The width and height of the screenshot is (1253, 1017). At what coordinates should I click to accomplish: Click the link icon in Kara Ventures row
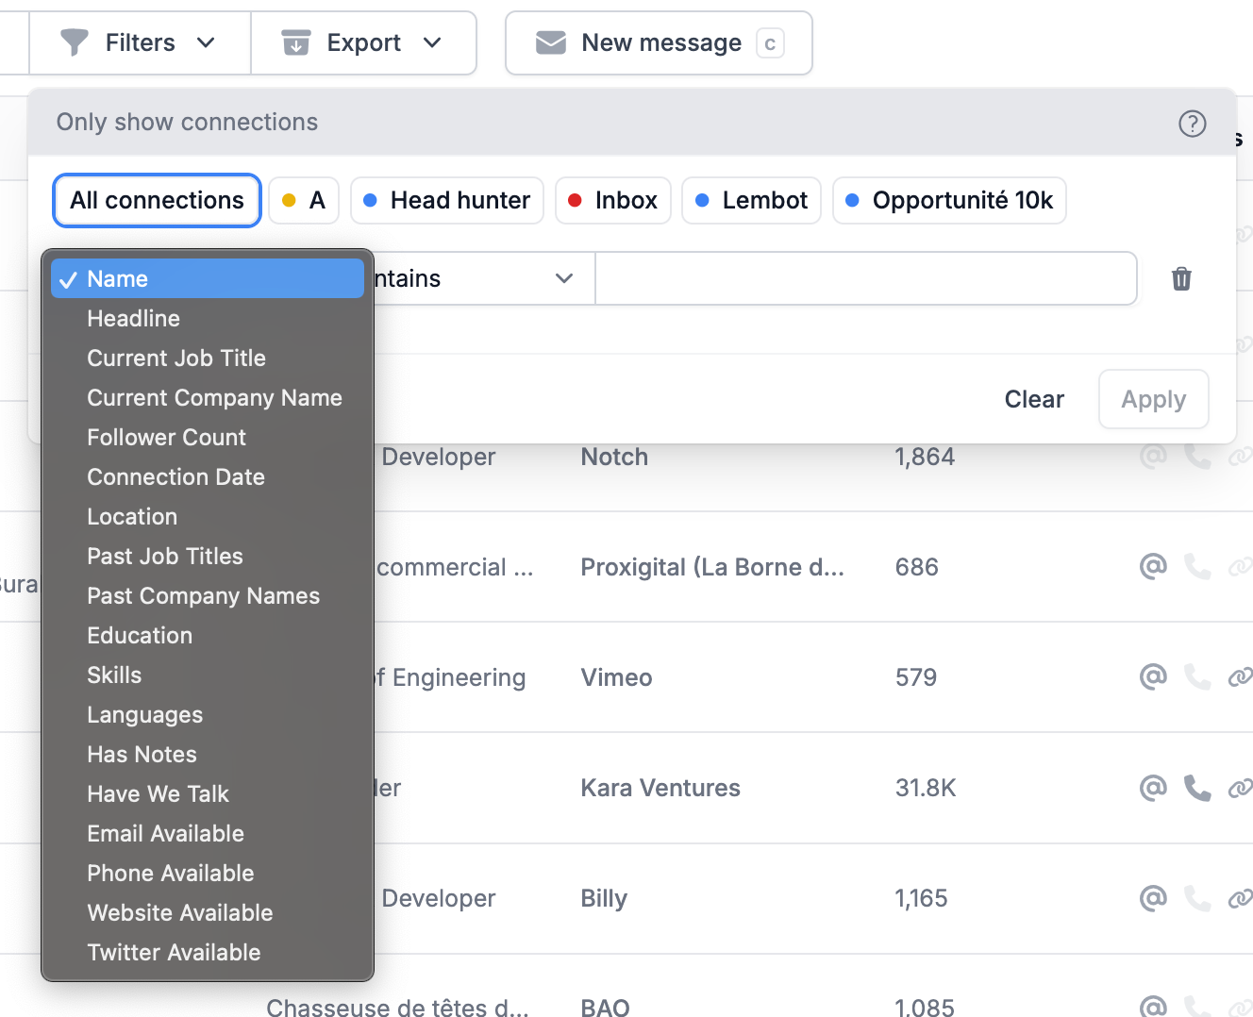coord(1240,787)
